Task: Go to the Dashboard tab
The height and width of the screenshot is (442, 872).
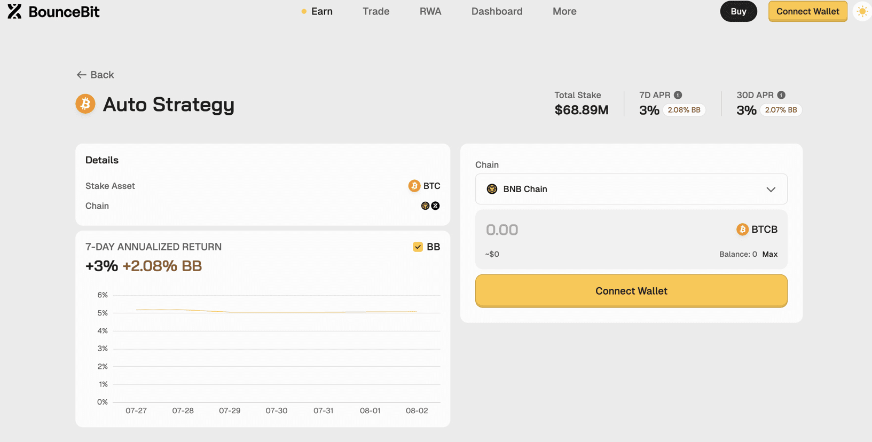Action: [497, 11]
